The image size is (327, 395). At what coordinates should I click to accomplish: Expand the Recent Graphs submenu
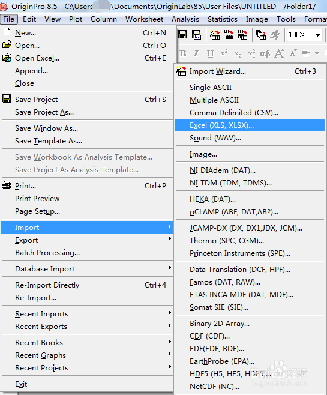point(170,354)
